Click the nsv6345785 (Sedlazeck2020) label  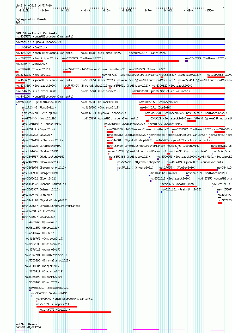coord(159,102)
